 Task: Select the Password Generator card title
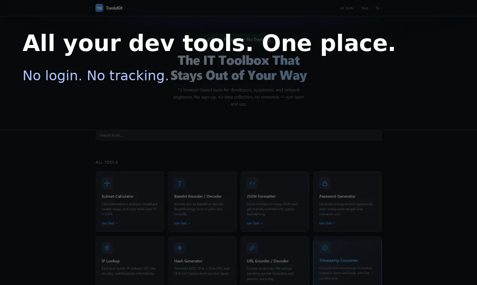337,196
